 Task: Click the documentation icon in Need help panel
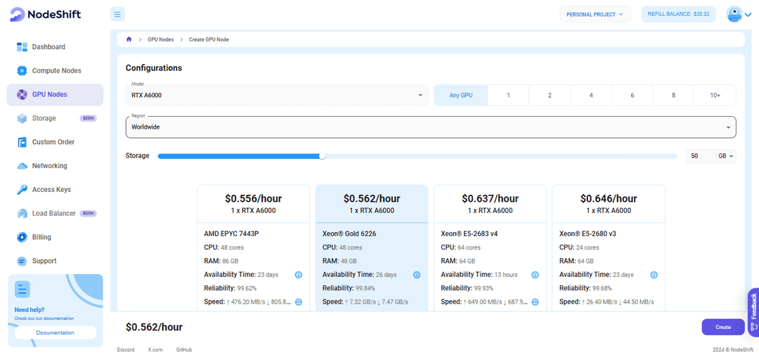point(22,289)
